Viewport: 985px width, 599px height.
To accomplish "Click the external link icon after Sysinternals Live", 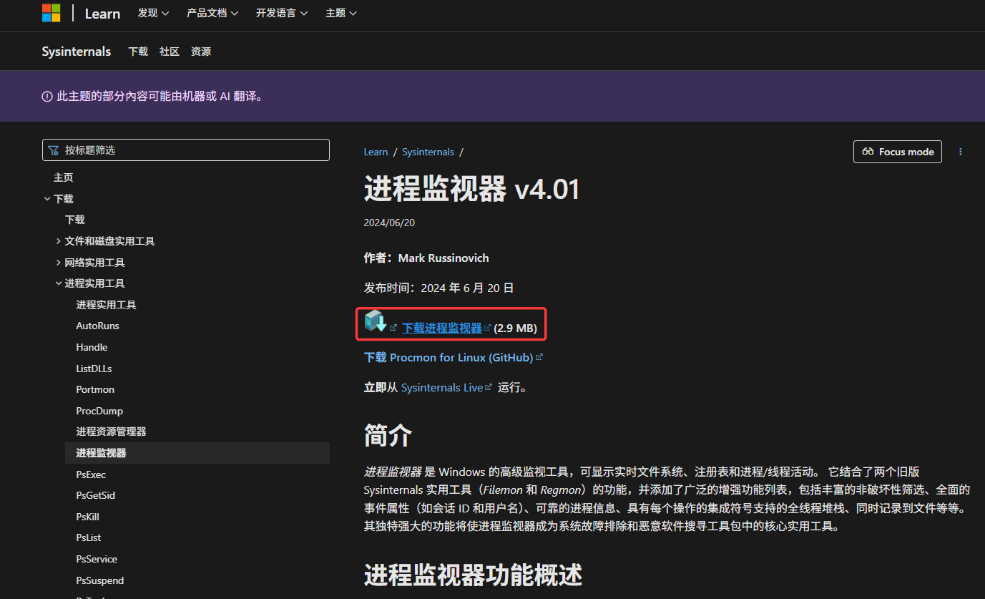I will 489,387.
